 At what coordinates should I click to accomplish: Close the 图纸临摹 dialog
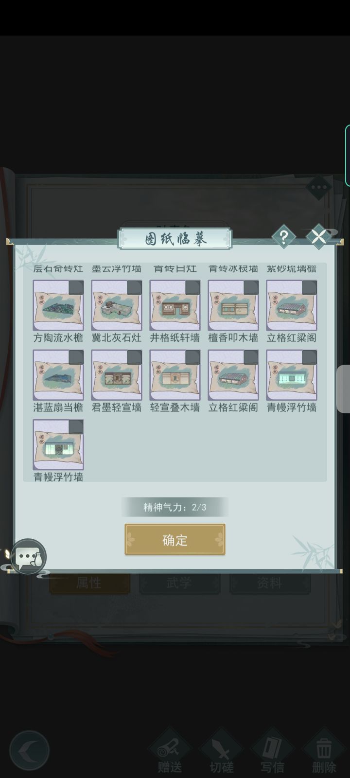pyautogui.click(x=319, y=237)
